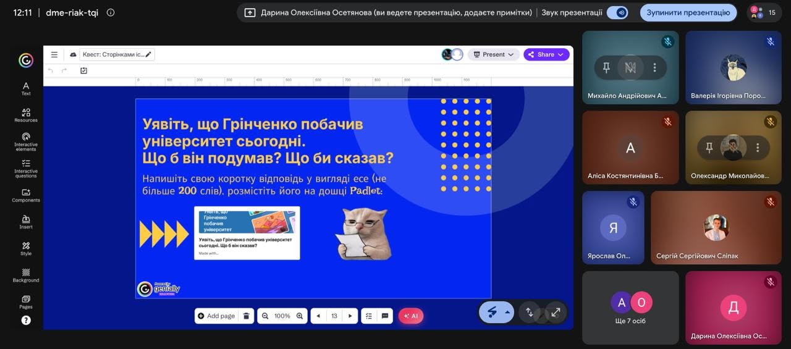791x349 pixels.
Task: Open the Resources panel
Action: 26,115
